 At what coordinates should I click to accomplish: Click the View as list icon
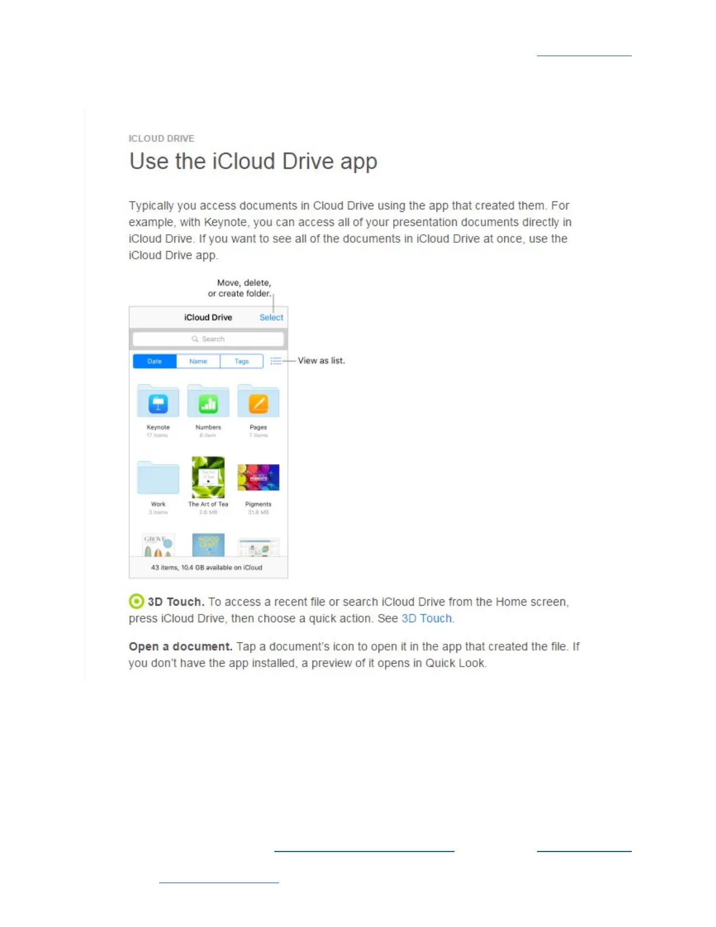point(276,361)
